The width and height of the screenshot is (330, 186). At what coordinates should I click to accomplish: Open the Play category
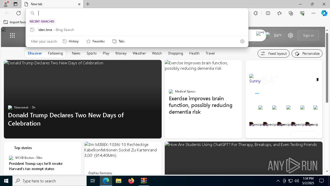click(106, 53)
